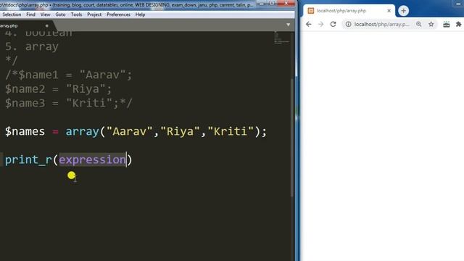The image size is (464, 261).
Task: Close the localhost/php/array.php browser tab
Action: click(389, 11)
